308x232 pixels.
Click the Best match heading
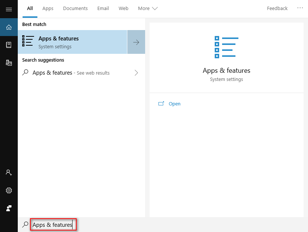pyautogui.click(x=34, y=24)
